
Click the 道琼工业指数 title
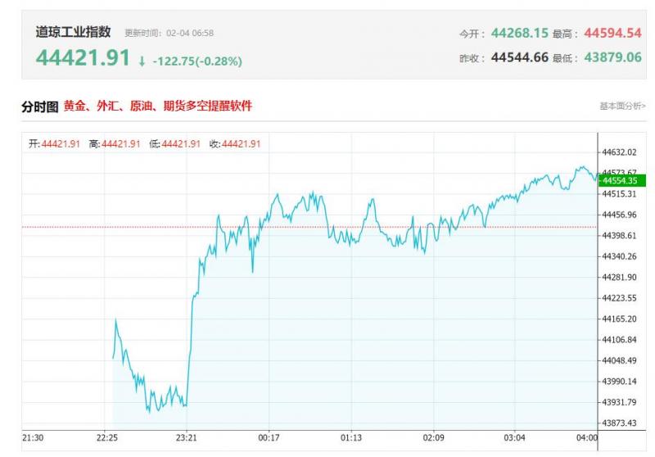point(73,32)
